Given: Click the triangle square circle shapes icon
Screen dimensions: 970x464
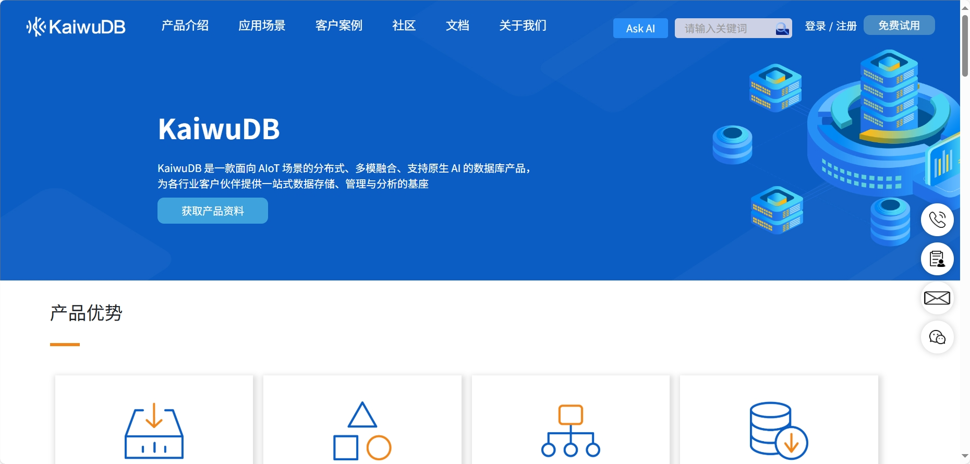Looking at the screenshot, I should pyautogui.click(x=362, y=431).
